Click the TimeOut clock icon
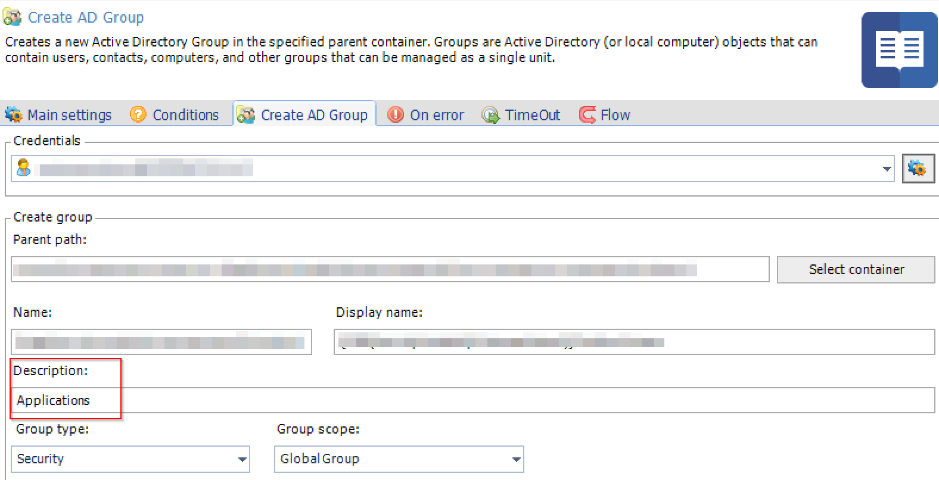This screenshot has height=480, width=939. click(490, 115)
